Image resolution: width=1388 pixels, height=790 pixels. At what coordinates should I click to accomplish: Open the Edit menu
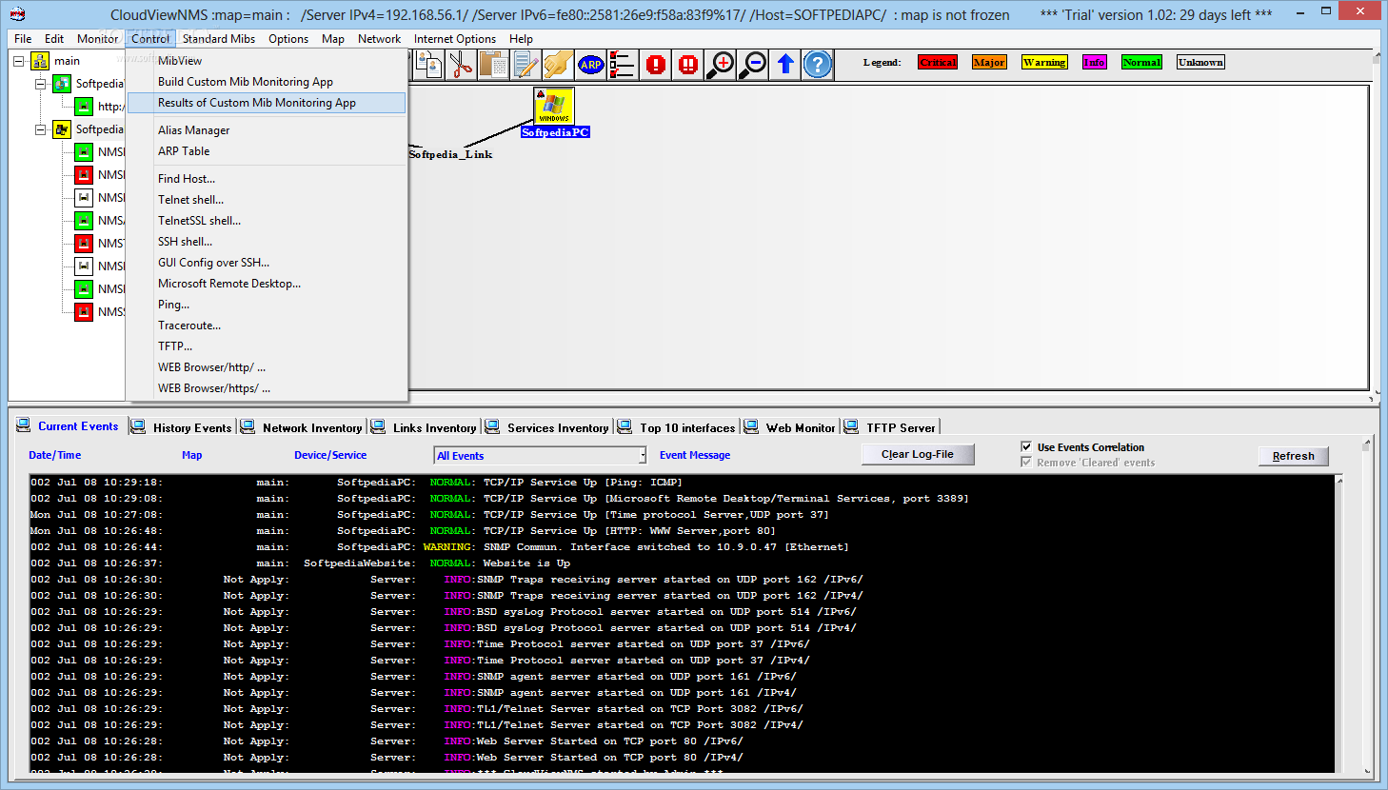(x=54, y=39)
